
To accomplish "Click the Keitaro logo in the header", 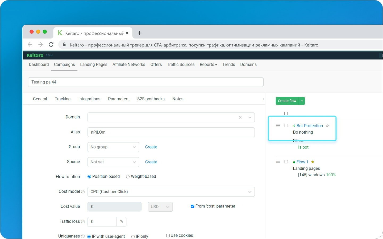I will pyautogui.click(x=35, y=55).
